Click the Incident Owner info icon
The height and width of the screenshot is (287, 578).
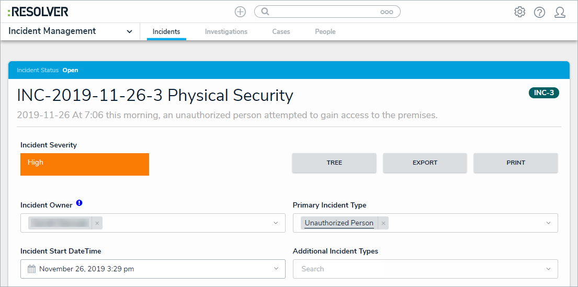pos(79,203)
